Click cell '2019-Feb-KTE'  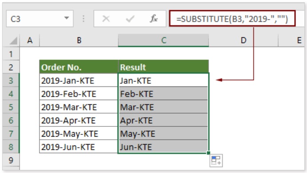pos(79,94)
